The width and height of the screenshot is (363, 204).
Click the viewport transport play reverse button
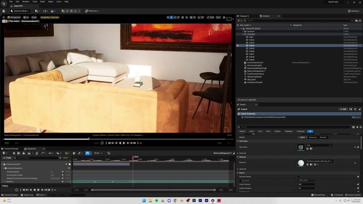coord(120,143)
